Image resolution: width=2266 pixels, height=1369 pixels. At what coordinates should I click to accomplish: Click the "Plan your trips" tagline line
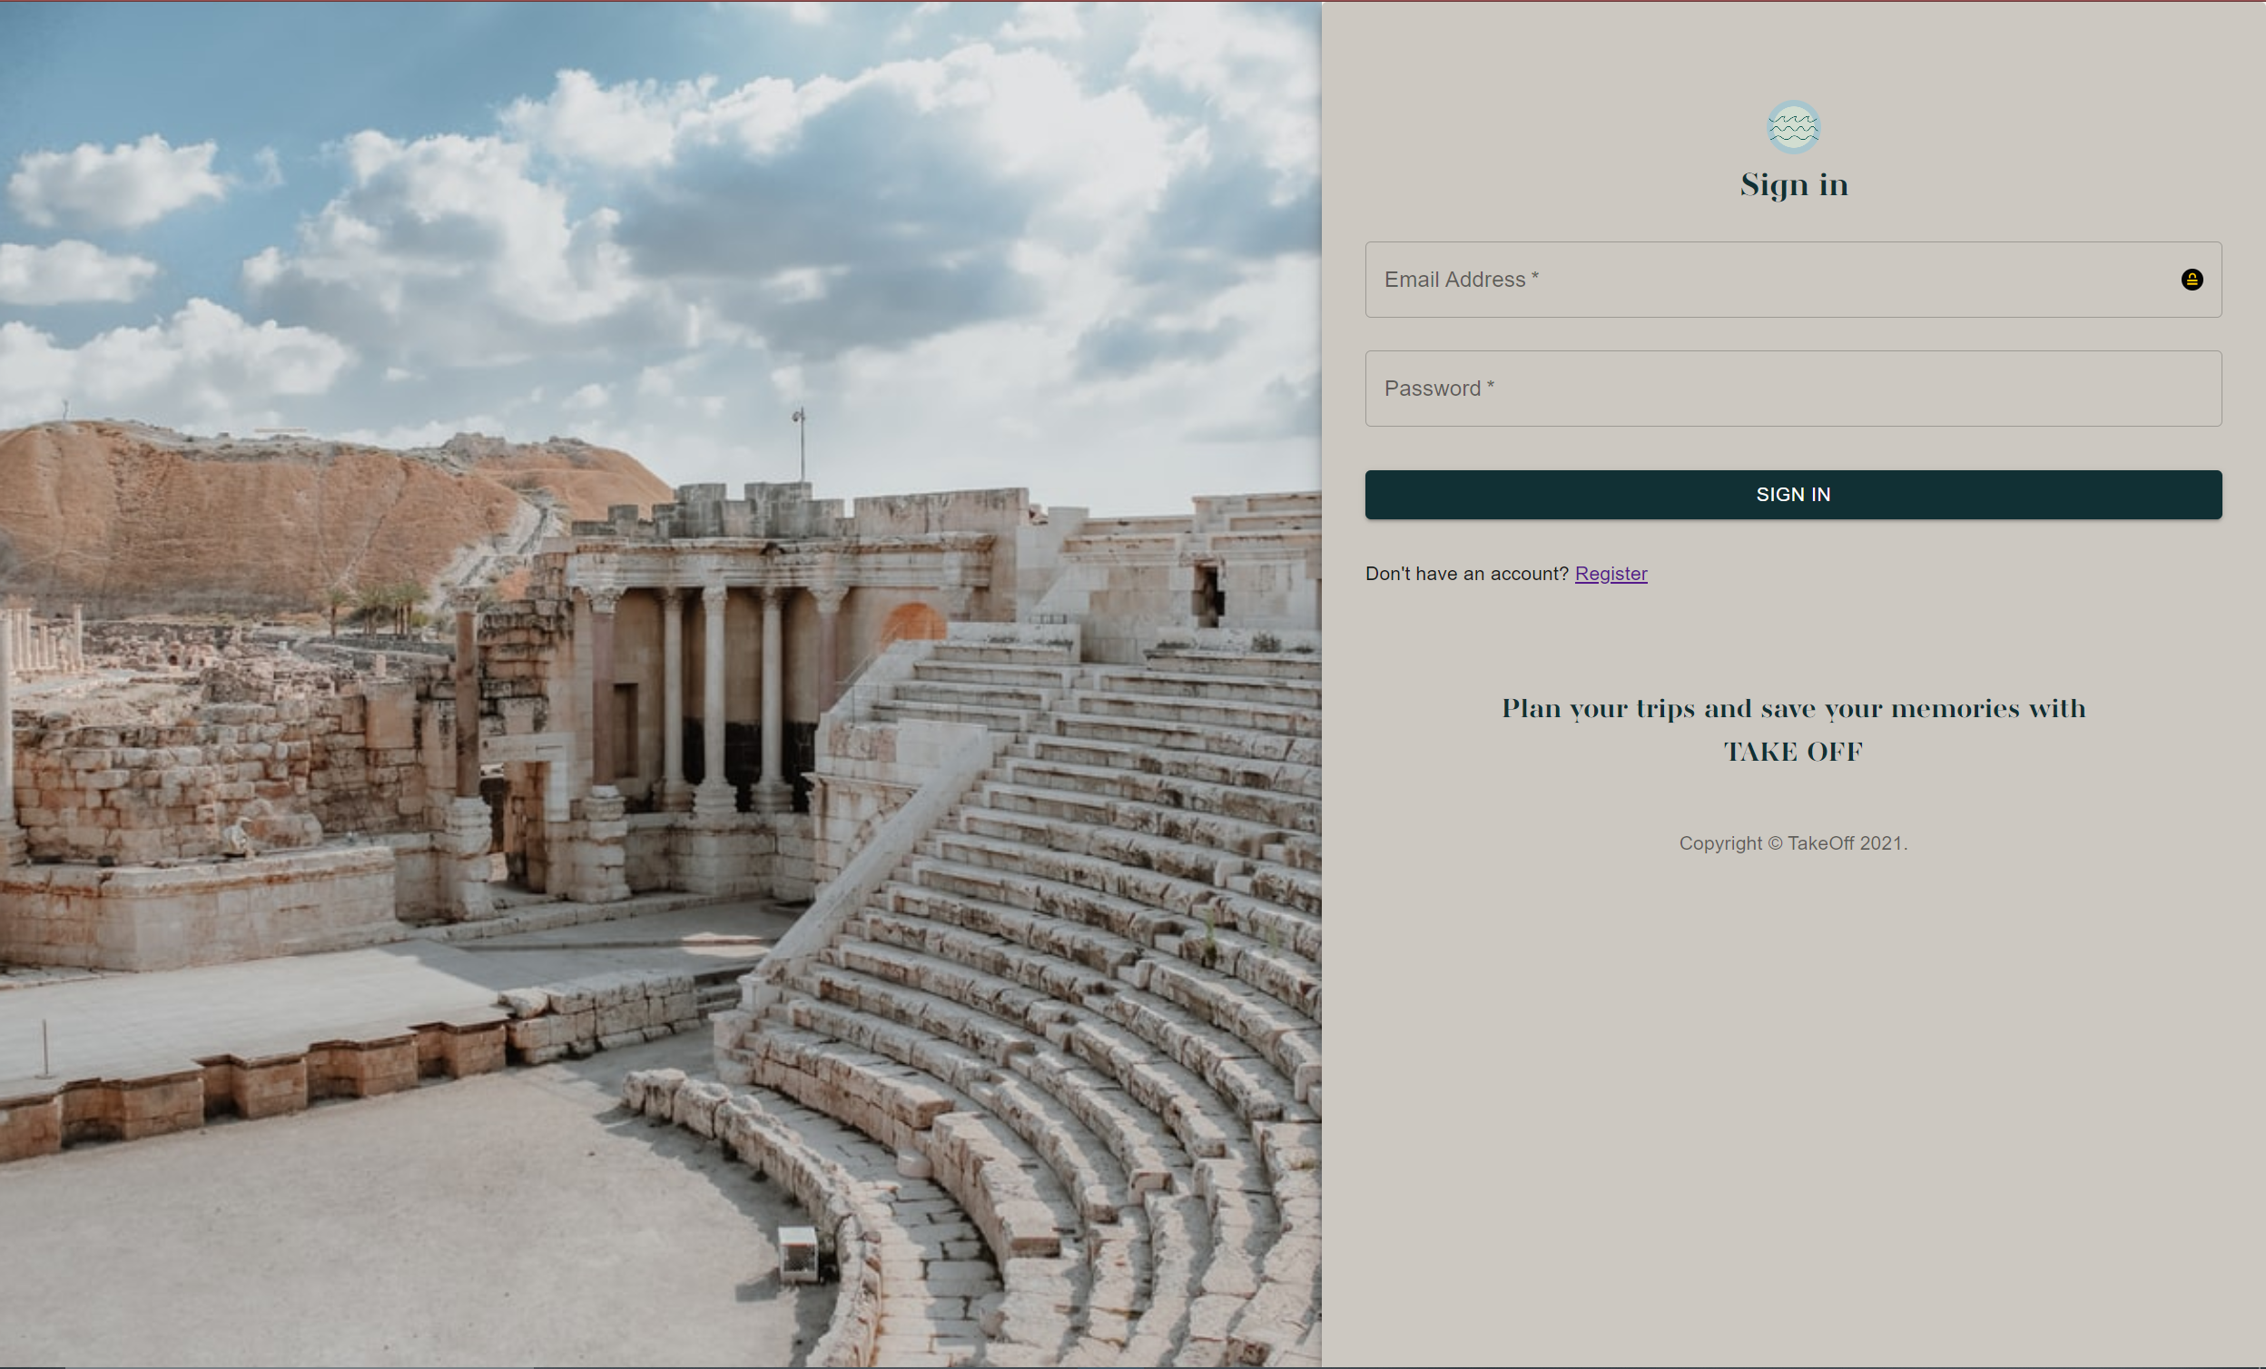[x=1793, y=708]
